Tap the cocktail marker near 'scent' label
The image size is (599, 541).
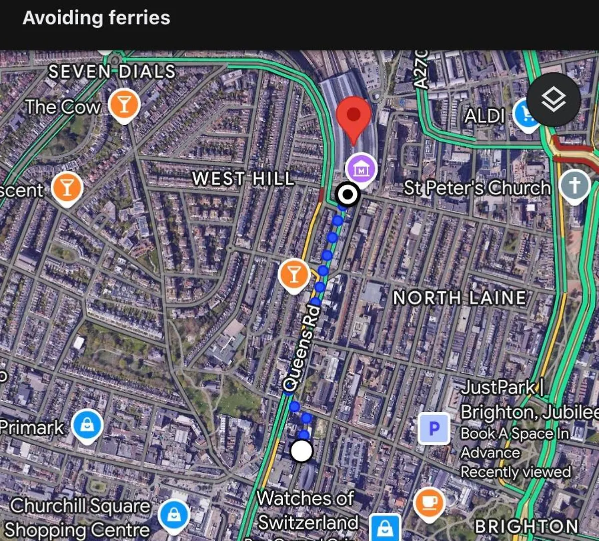67,189
